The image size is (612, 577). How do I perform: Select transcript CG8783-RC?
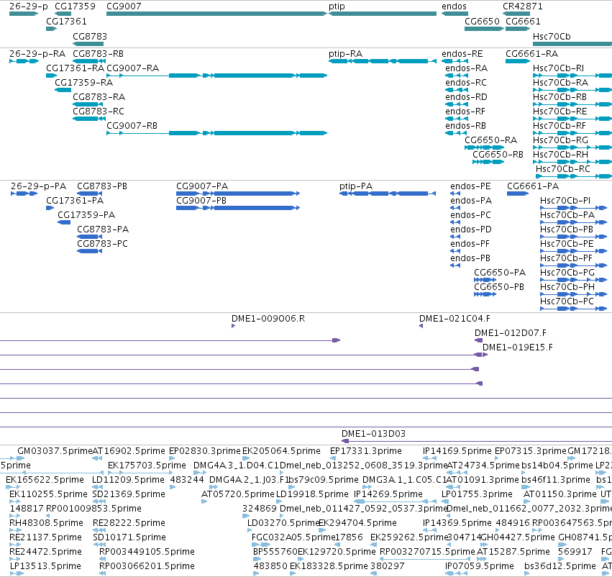pyautogui.click(x=88, y=119)
